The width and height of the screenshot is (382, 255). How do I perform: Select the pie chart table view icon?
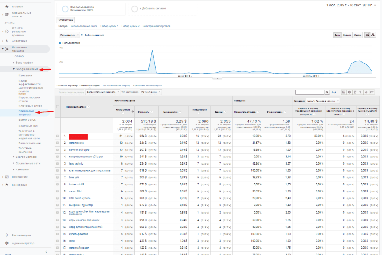click(350, 92)
